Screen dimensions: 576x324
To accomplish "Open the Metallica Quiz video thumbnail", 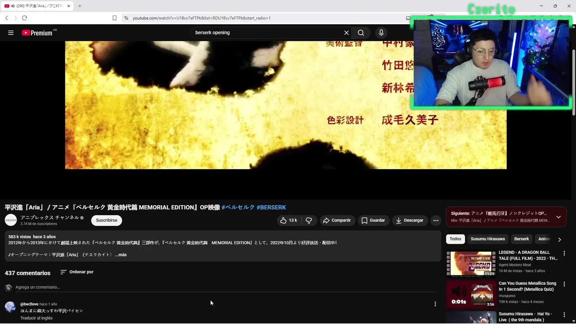I will [x=471, y=294].
